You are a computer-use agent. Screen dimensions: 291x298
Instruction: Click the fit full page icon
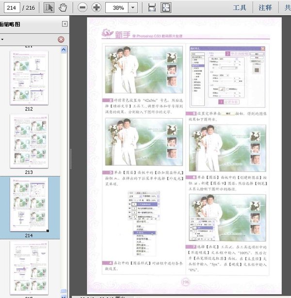point(165,8)
